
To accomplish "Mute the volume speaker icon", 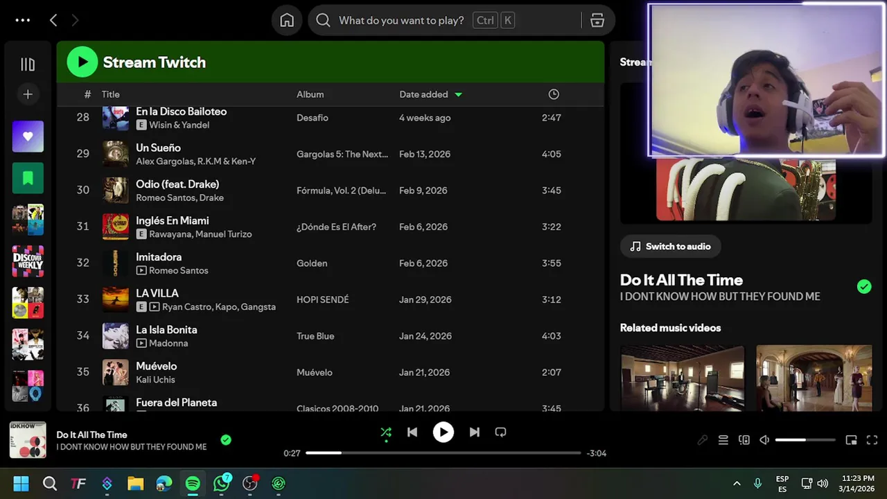I will [764, 440].
